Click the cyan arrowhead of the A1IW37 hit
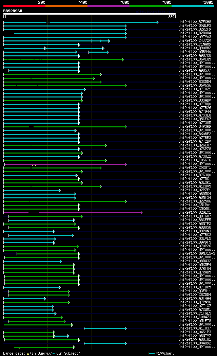217x356 pixels. point(126,329)
